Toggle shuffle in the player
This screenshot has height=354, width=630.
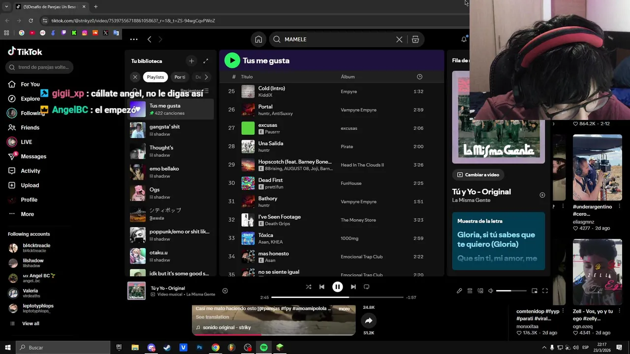click(308, 287)
